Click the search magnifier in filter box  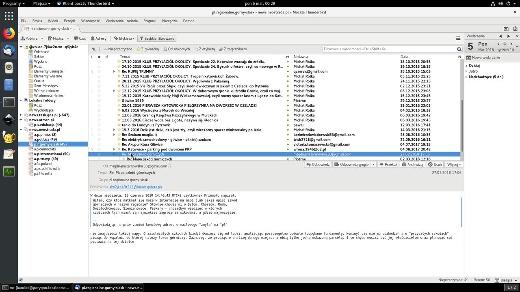coord(459,49)
